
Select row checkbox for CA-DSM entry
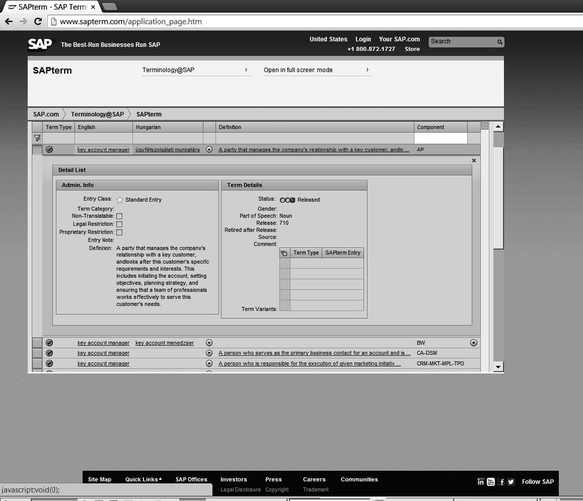[37, 353]
